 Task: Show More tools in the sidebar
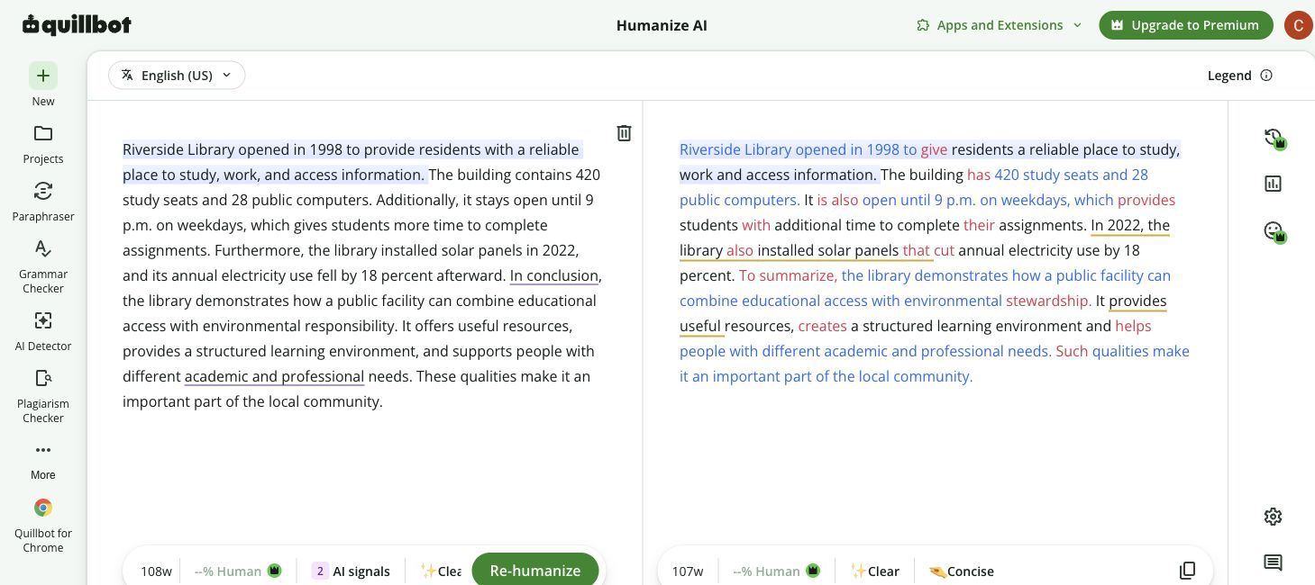(43, 461)
